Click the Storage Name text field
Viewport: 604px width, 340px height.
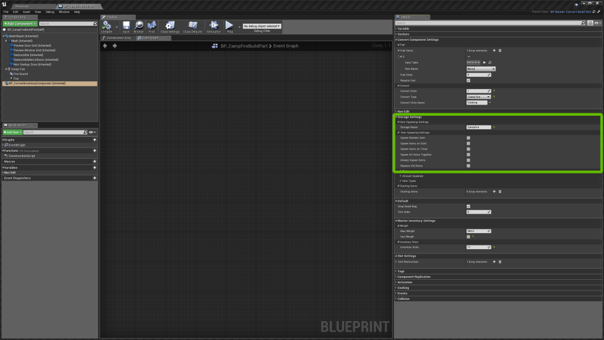point(478,127)
